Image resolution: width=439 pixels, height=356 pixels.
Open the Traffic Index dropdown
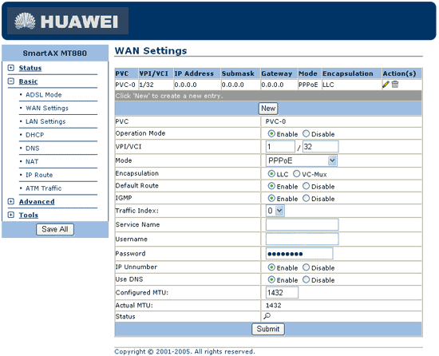(x=275, y=211)
